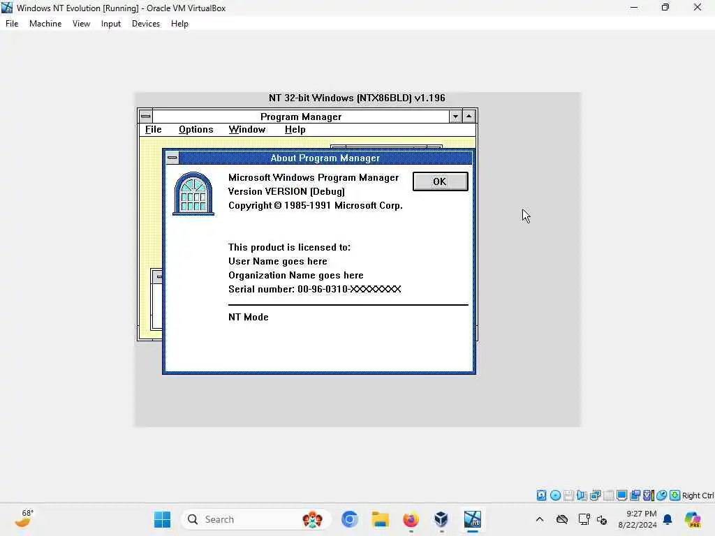Screen dimensions: 715x536
Task: Open VirtualBox Help menu
Action: click(x=179, y=24)
